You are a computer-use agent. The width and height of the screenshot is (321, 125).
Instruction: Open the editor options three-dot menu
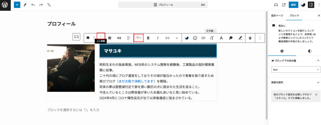[x=318, y=5]
